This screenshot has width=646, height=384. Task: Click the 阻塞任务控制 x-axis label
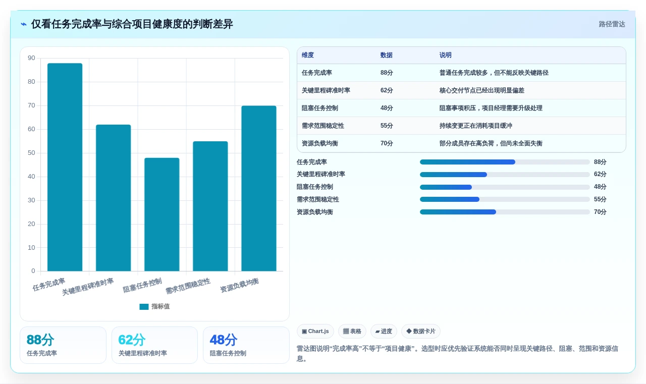point(142,286)
